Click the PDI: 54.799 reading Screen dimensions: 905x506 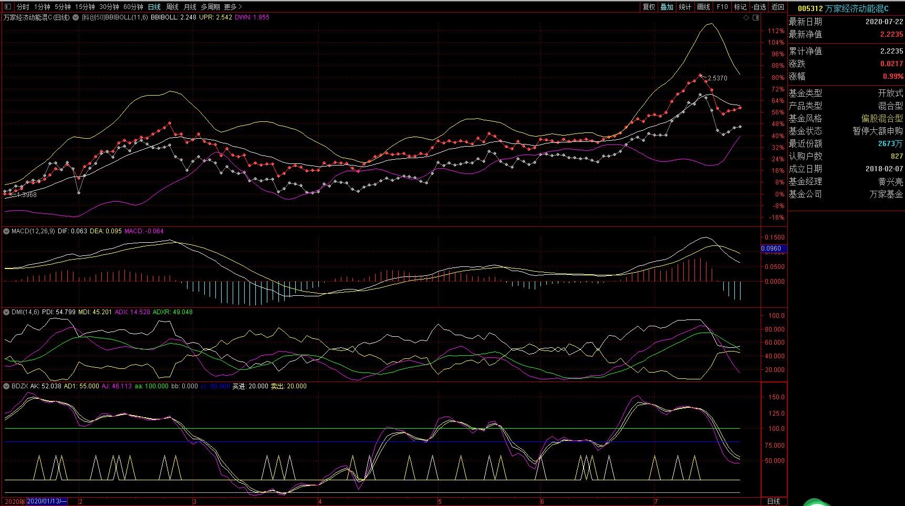(x=59, y=312)
